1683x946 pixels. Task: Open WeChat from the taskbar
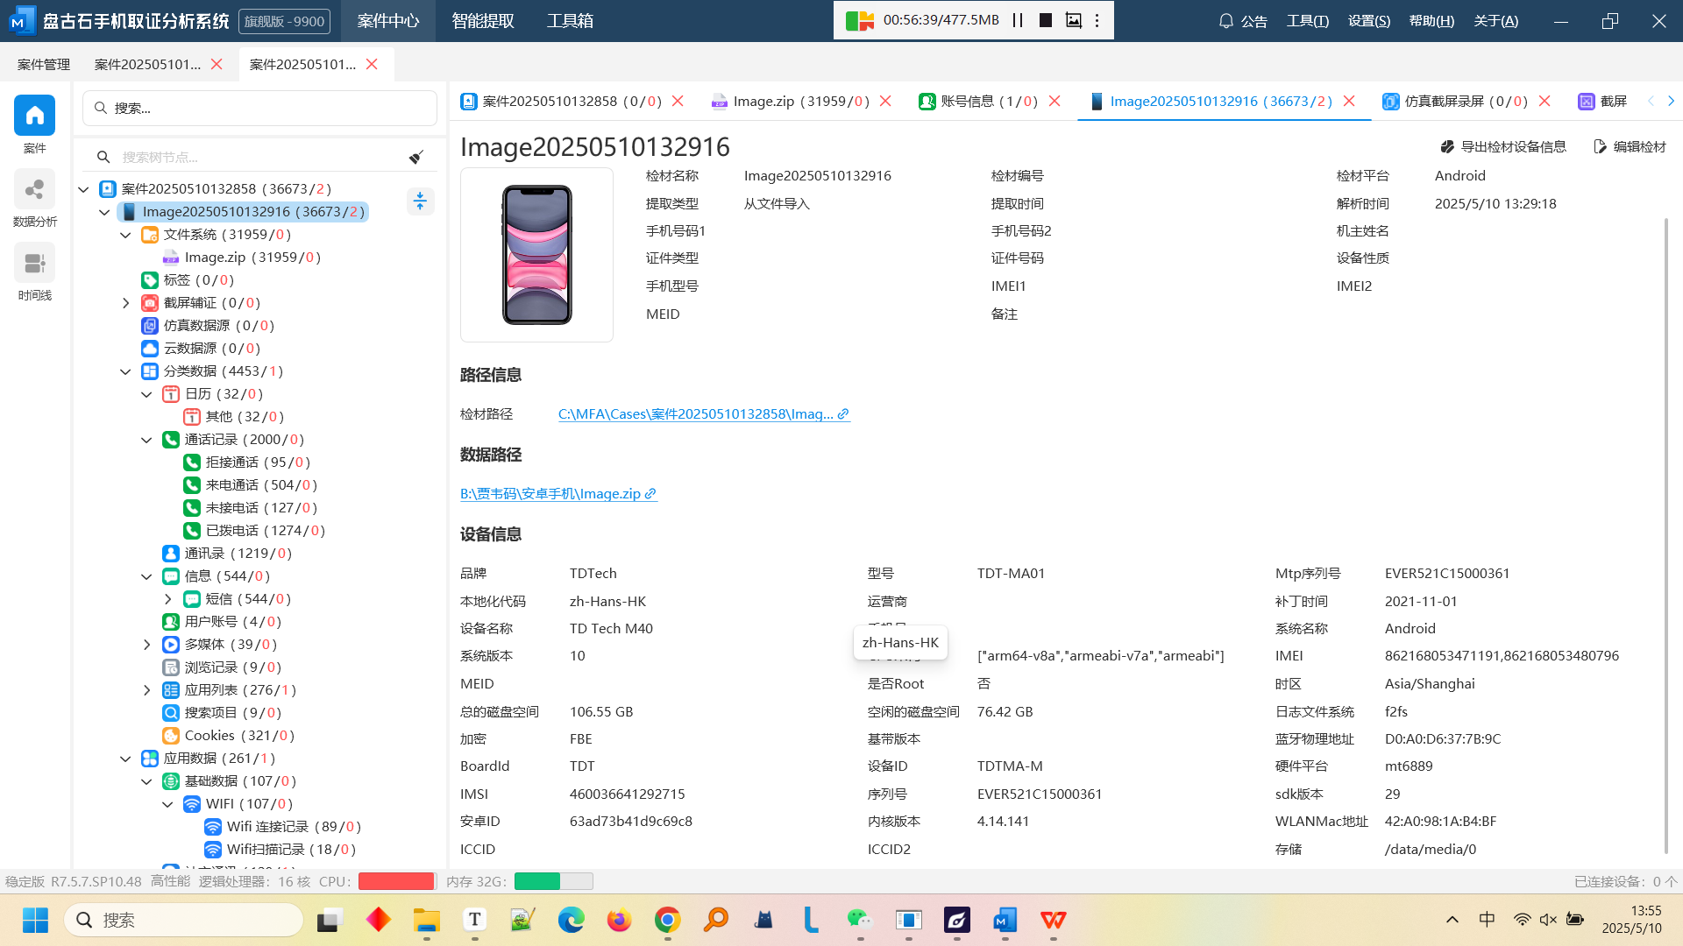coord(860,920)
